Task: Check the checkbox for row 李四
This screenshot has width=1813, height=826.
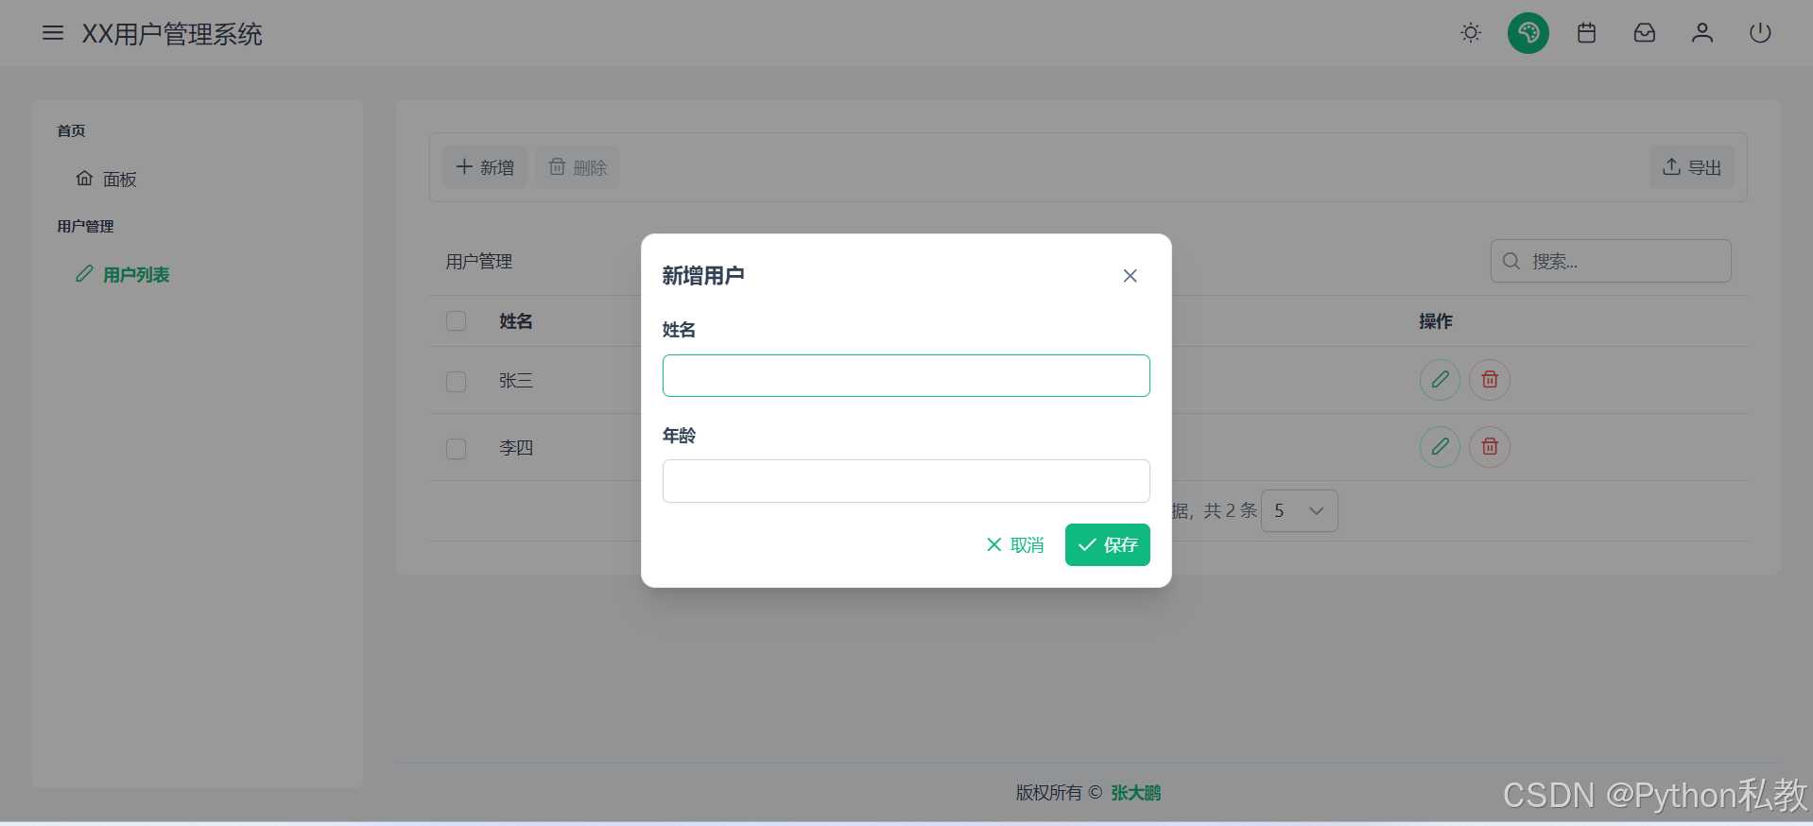Action: 457,448
